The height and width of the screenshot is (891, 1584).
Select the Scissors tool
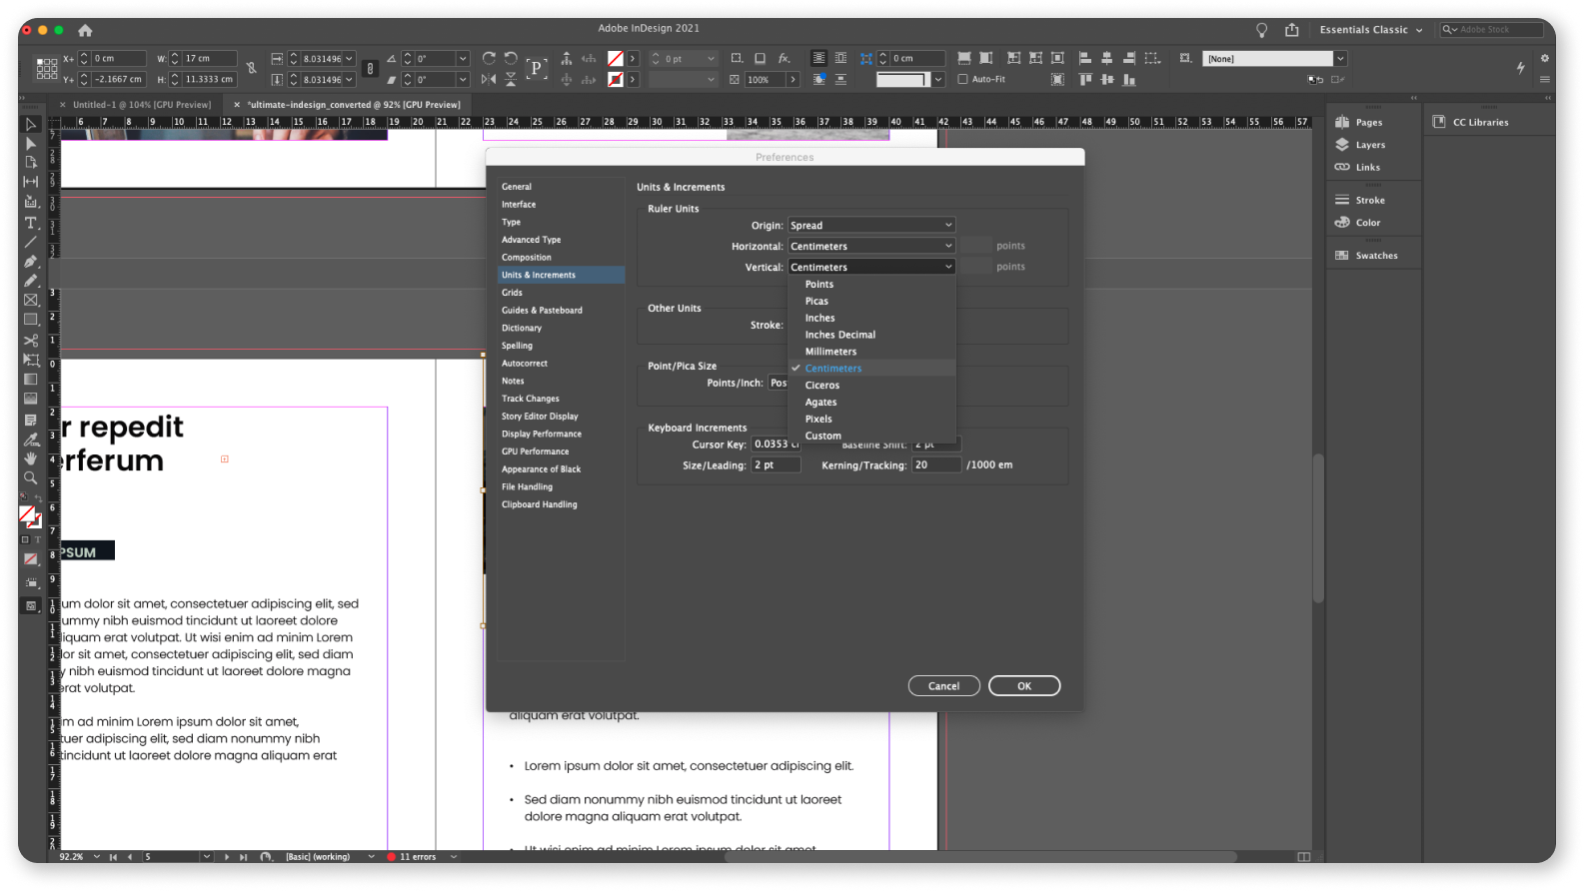tap(31, 341)
